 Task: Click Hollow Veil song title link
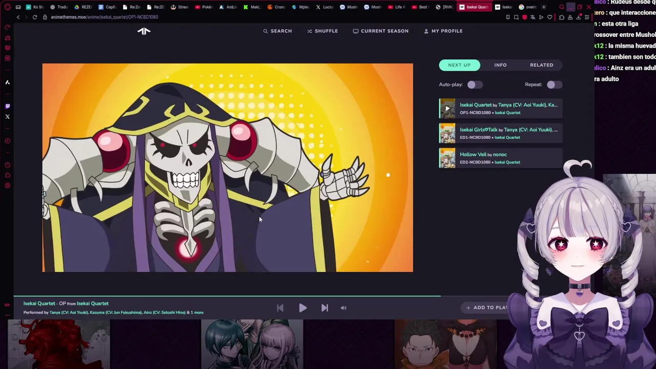[473, 154]
